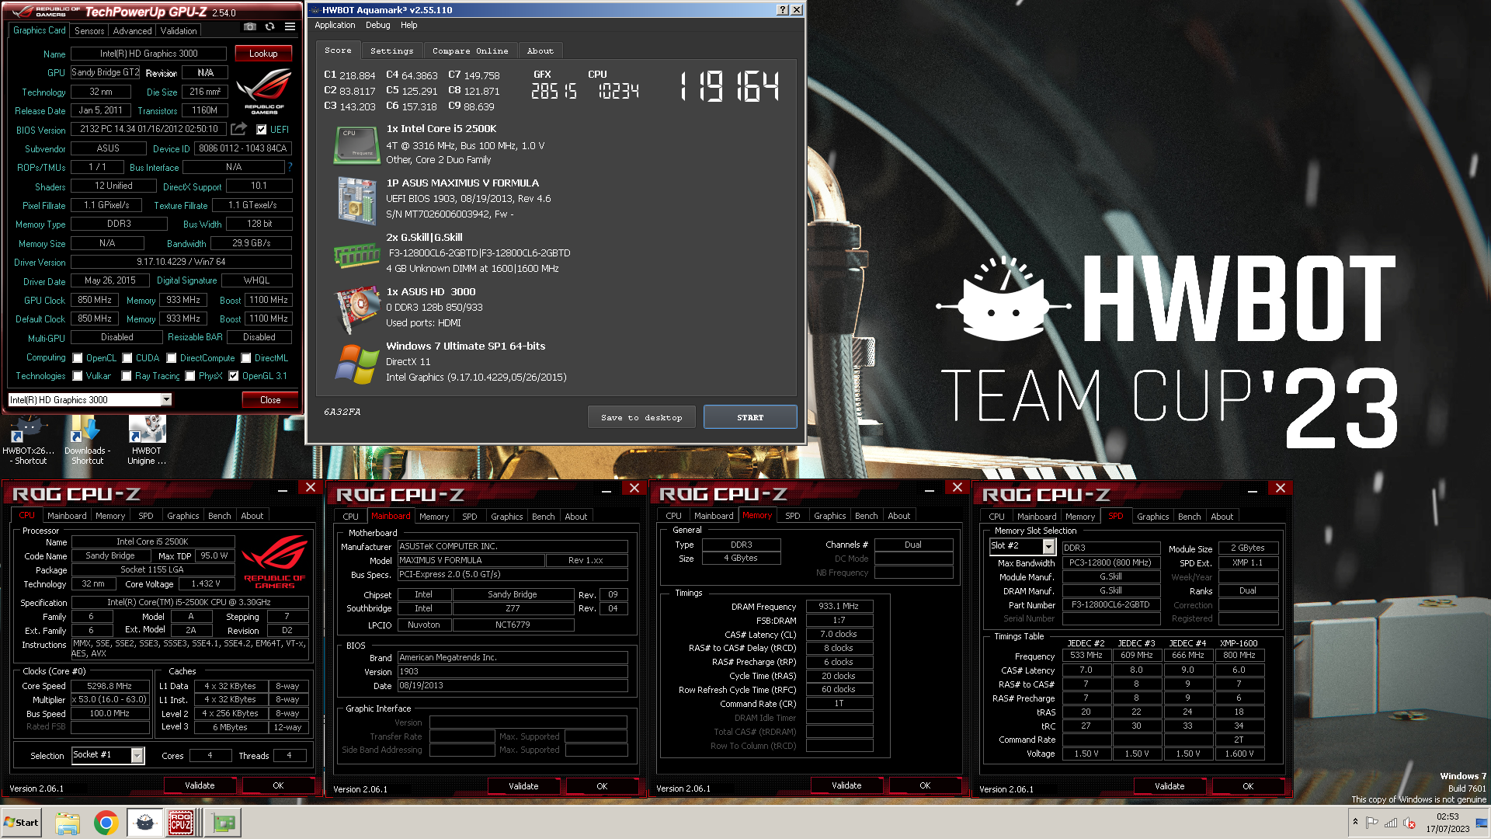Click the GPU Name field Intel HD Graphics 3000
1491x839 pixels.
148,54
